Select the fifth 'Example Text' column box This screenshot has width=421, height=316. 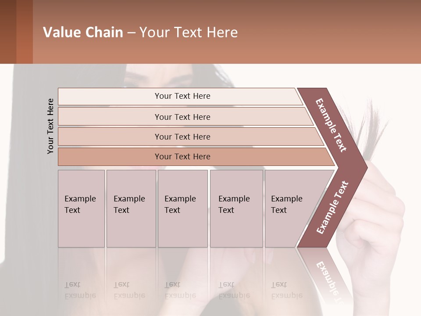(x=293, y=208)
